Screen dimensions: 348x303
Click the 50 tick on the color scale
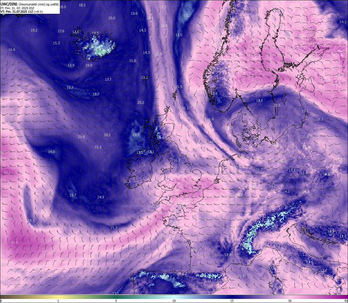click(x=346, y=301)
